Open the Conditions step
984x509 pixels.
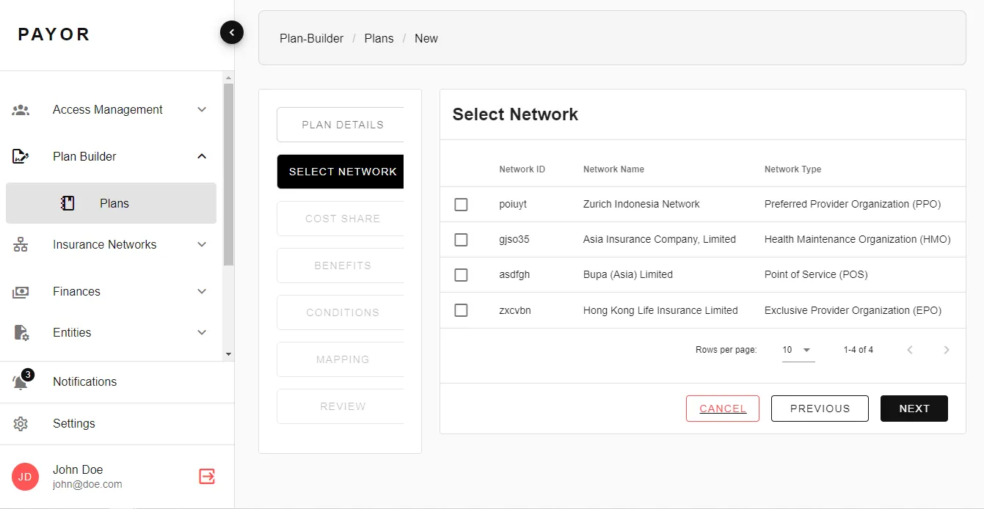(x=341, y=312)
